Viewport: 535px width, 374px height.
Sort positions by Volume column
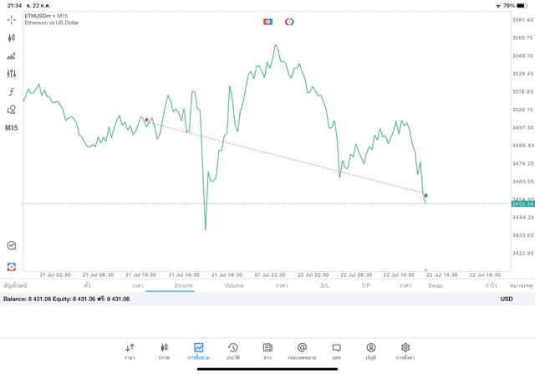234,285
